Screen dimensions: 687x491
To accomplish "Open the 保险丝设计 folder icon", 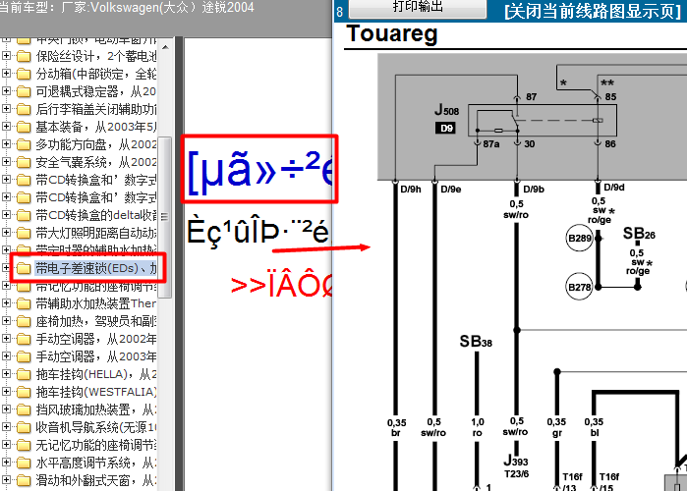I will tap(24, 56).
